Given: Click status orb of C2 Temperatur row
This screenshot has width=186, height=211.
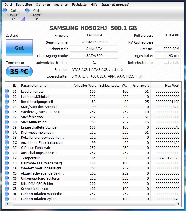Looking at the screenshot, I should click(7, 158).
